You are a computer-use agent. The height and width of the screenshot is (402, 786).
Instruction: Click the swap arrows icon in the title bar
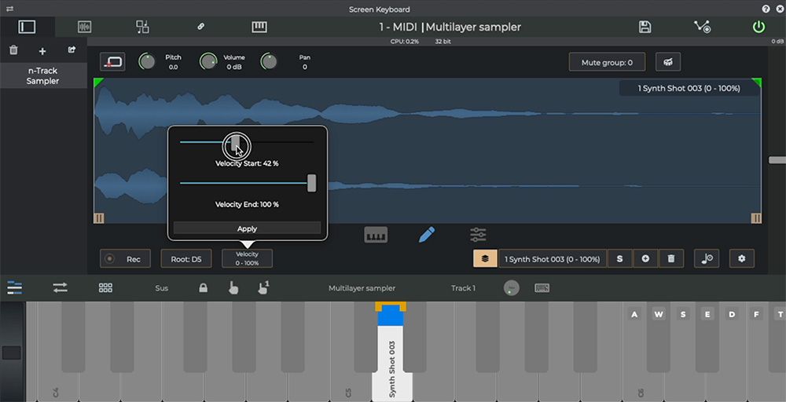[x=9, y=9]
